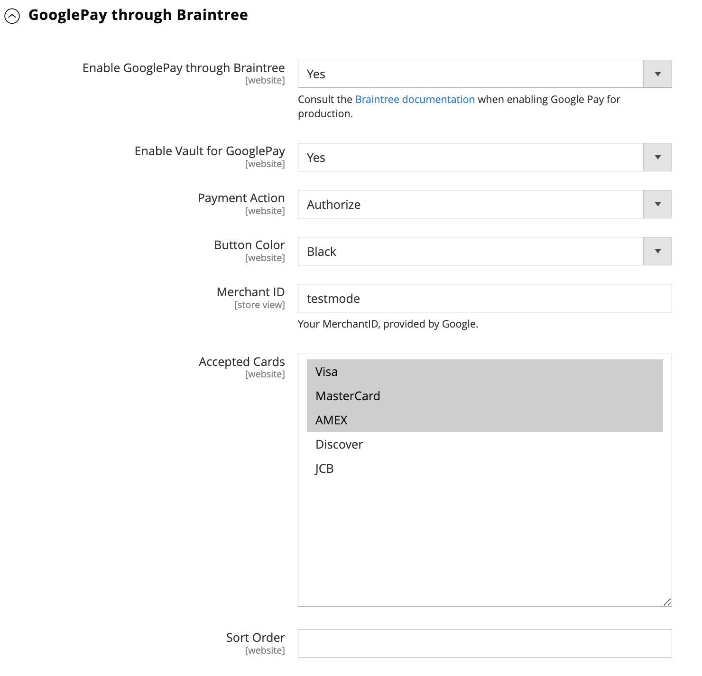
Task: Collapse the GooglePay through Braintree section
Action: click(12, 16)
